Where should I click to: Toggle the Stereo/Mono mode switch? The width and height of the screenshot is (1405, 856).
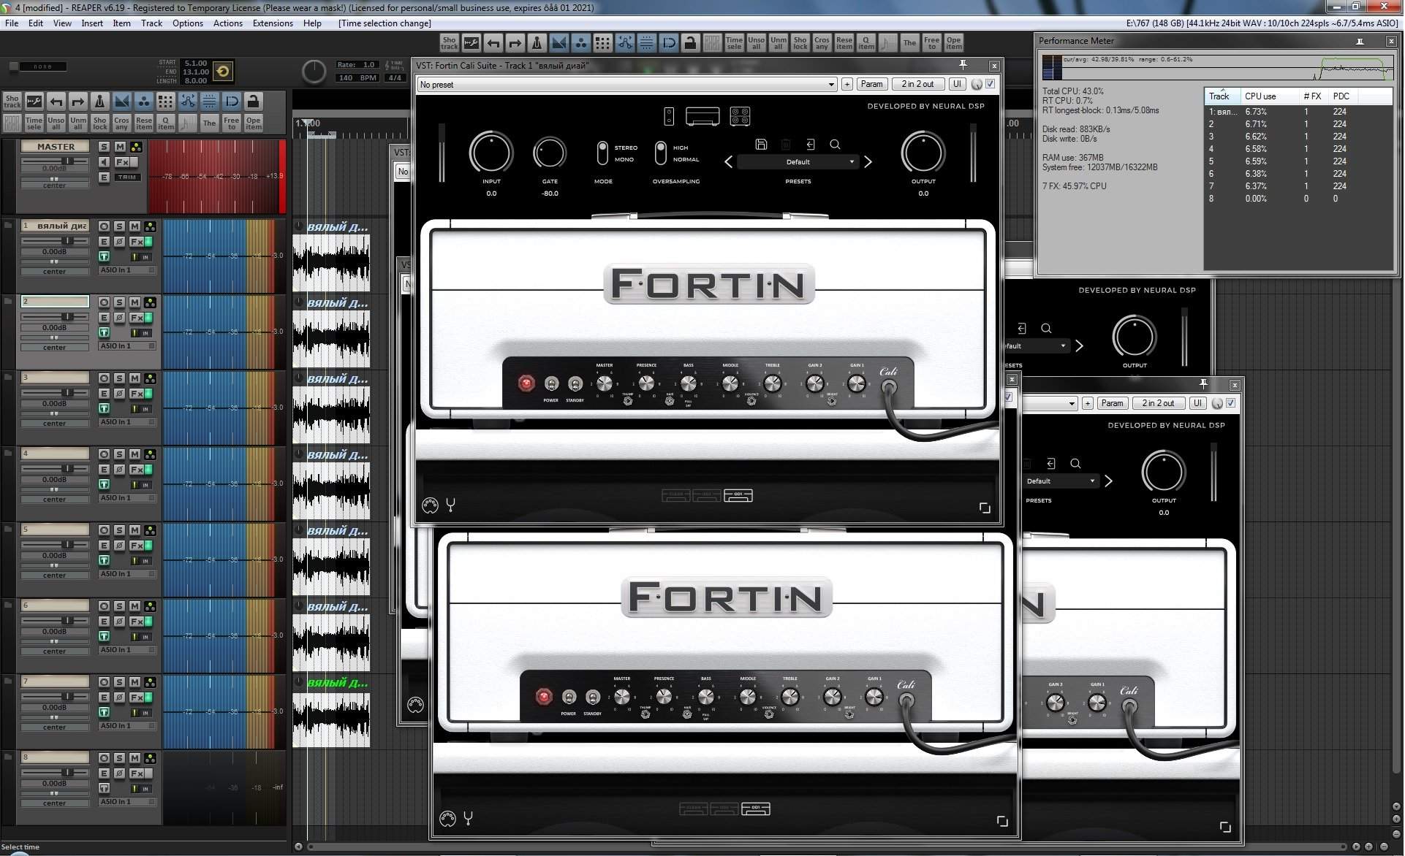click(x=602, y=153)
